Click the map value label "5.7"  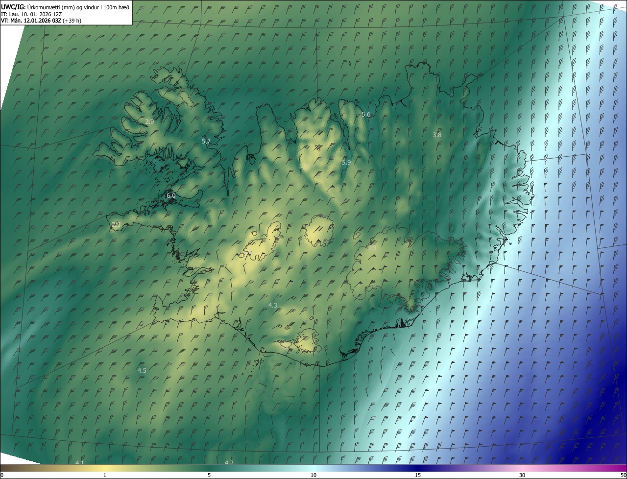pos(206,141)
